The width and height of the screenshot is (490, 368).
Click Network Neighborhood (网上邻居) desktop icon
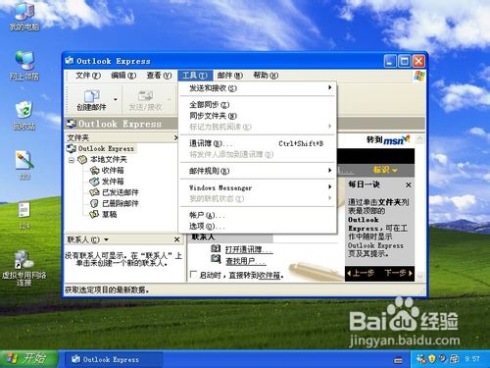tap(24, 66)
